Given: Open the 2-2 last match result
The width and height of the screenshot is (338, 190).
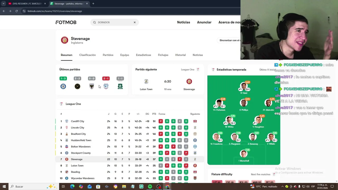Looking at the screenshot, I should [x=77, y=78].
